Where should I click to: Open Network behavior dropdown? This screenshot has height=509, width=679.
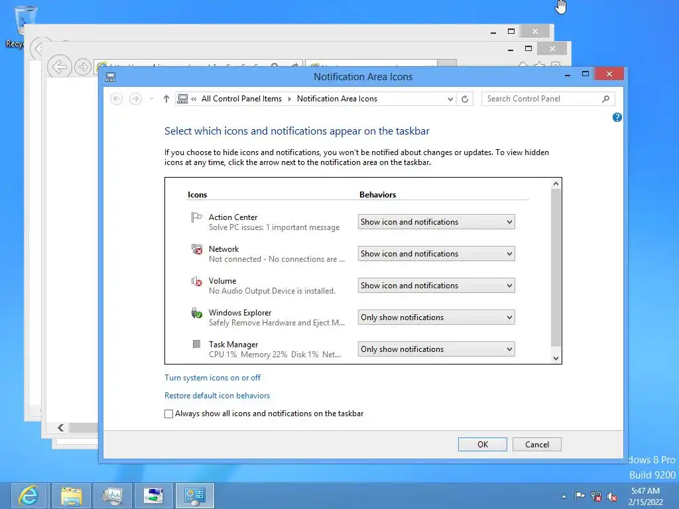click(x=436, y=254)
